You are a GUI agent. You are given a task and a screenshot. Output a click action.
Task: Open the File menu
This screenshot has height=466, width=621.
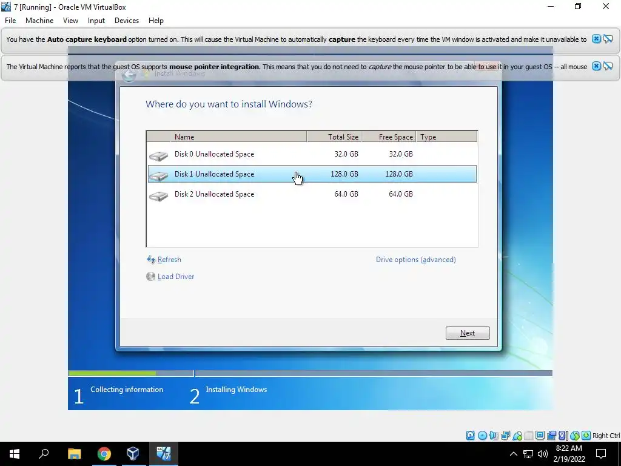10,21
